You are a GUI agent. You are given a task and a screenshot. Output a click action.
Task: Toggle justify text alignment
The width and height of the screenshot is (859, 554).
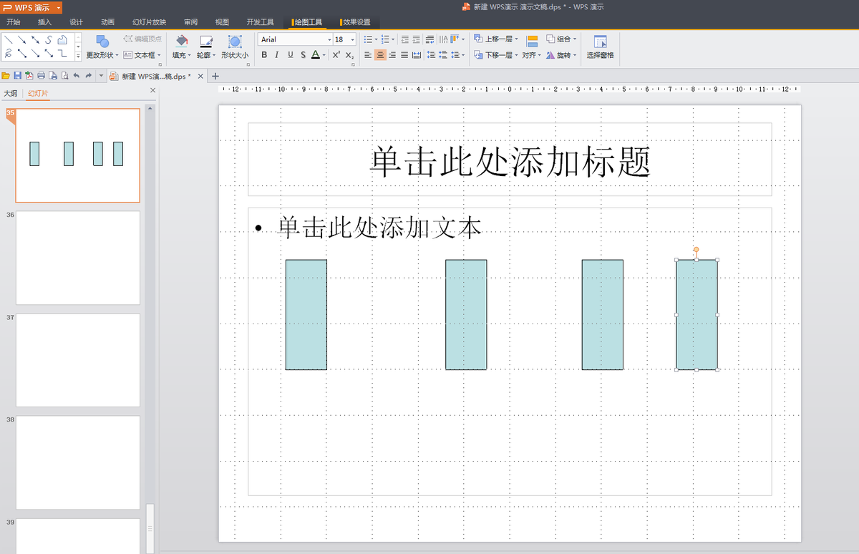click(x=404, y=54)
